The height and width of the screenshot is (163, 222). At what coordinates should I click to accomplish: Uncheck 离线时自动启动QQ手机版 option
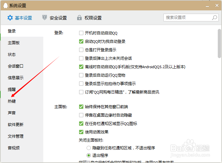81,67
